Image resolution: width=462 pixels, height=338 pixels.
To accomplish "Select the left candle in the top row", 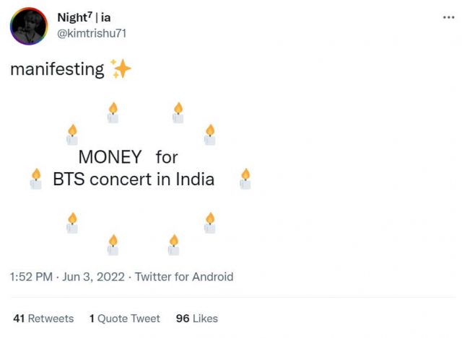I will coord(113,112).
